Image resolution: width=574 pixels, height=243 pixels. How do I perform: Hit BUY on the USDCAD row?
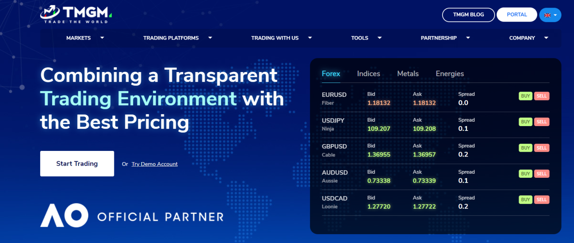point(525,200)
